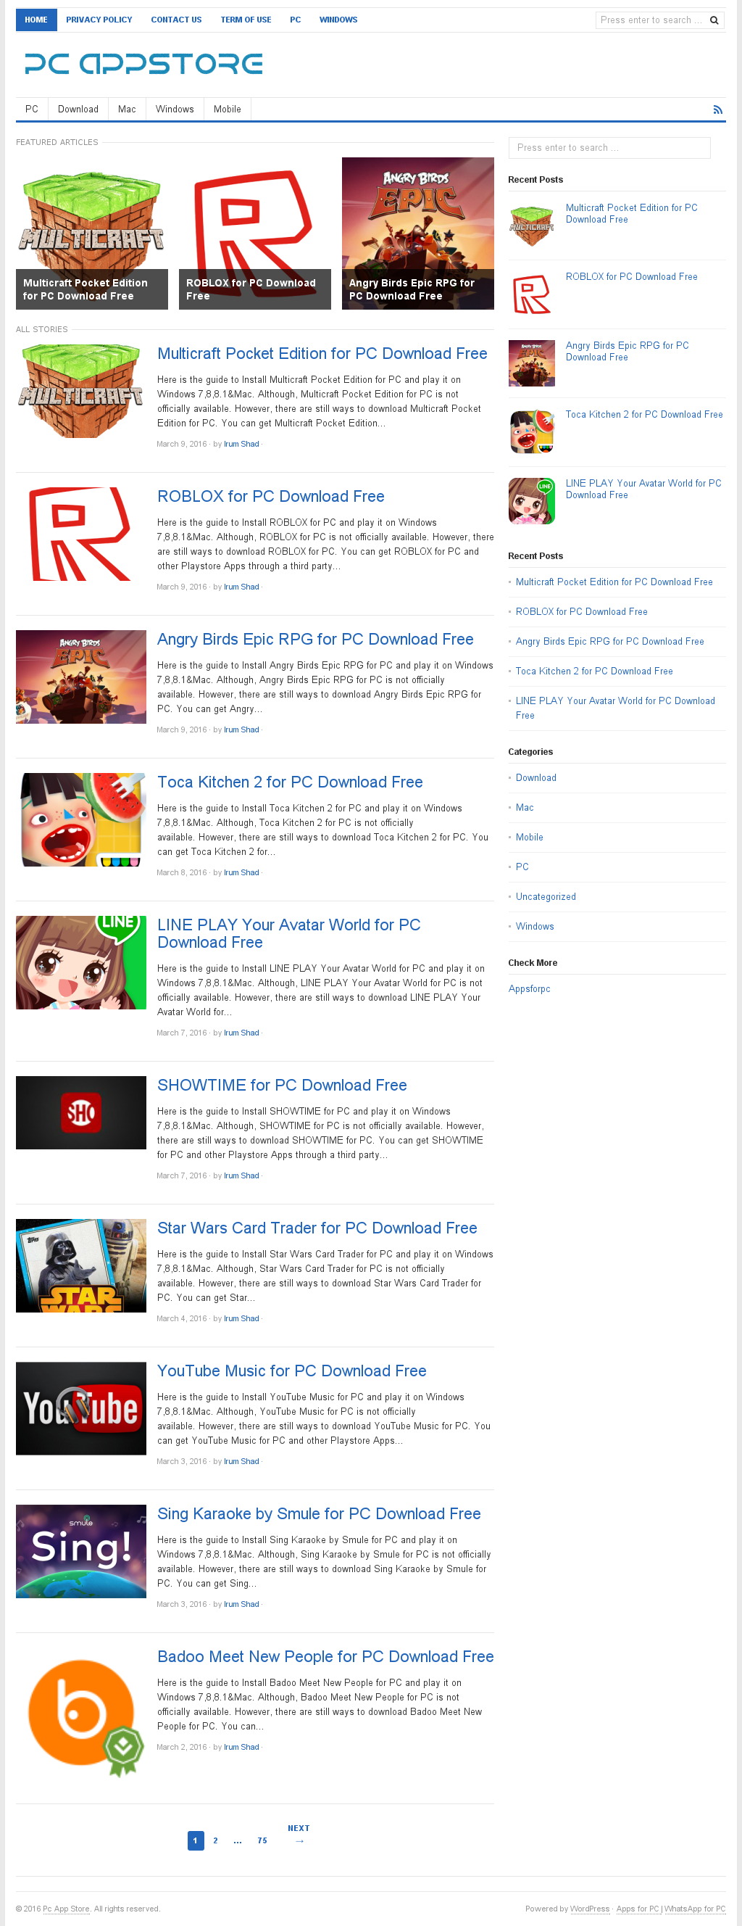The image size is (742, 1926).
Task: Open YouTube Music for PC article title
Action: 291,1371
